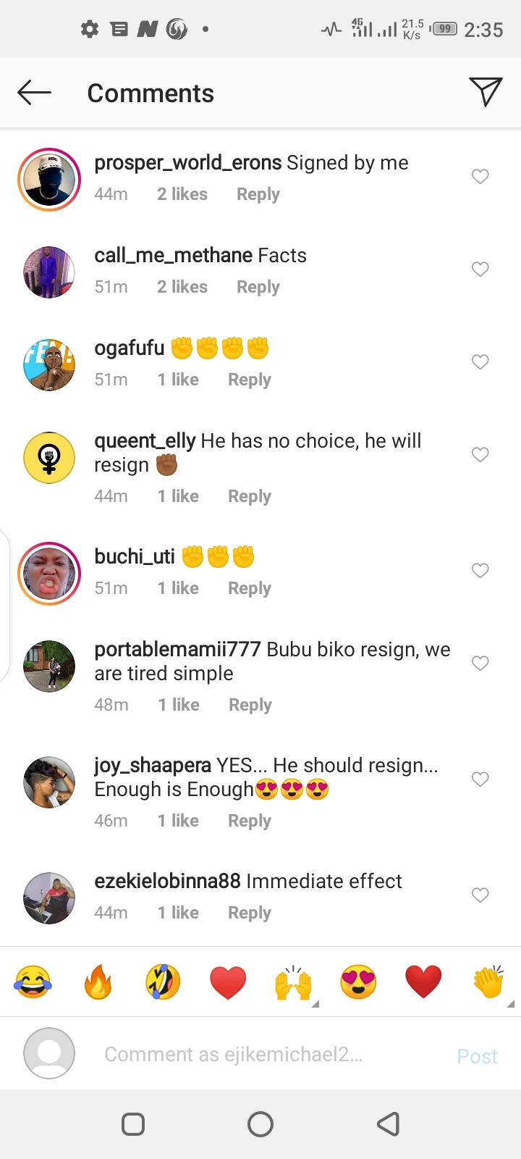View 2 likes on prosper_world_erons comment
521x1159 pixels.
point(182,194)
